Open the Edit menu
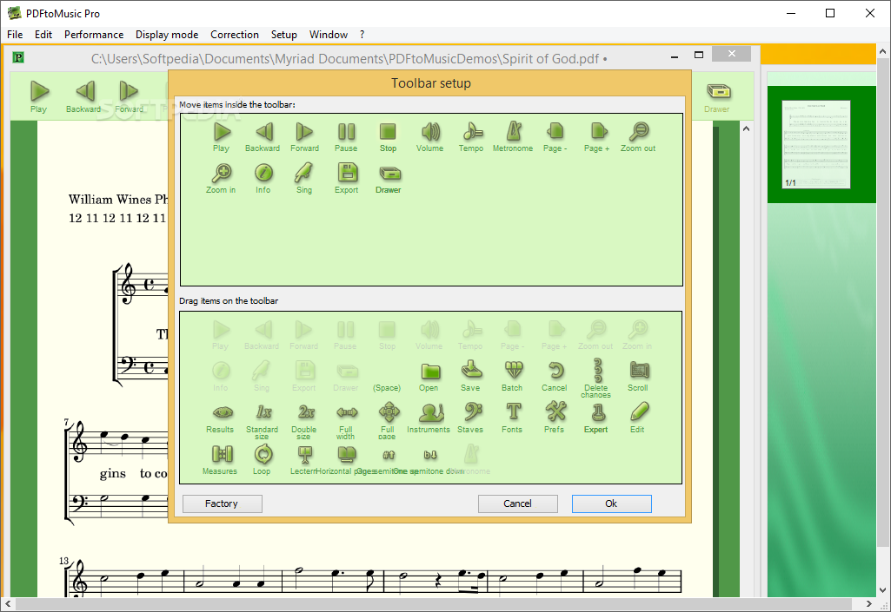The width and height of the screenshot is (891, 612). pos(43,35)
